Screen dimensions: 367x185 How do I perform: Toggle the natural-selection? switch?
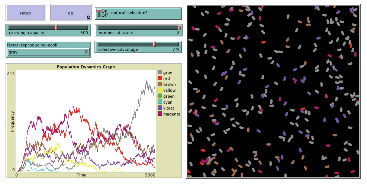[x=99, y=13]
